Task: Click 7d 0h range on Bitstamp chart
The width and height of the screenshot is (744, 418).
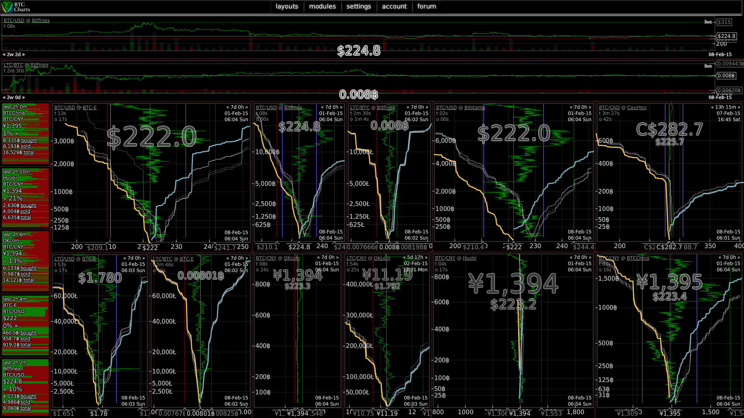Action: pyautogui.click(x=580, y=107)
